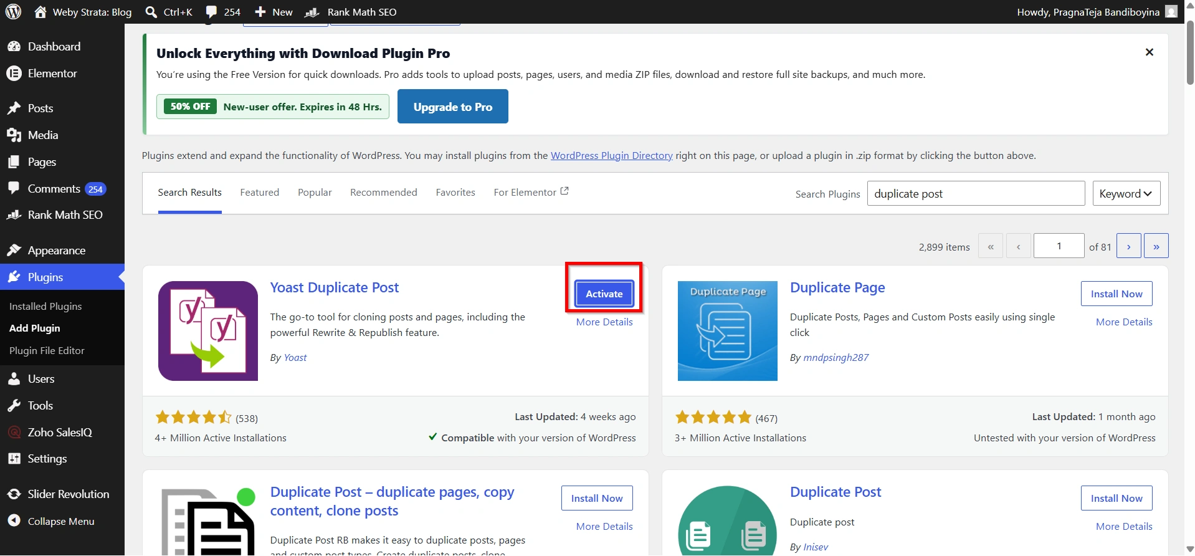The height and width of the screenshot is (556, 1195).
Task: Open the Keyword search type dropdown
Action: pos(1126,194)
